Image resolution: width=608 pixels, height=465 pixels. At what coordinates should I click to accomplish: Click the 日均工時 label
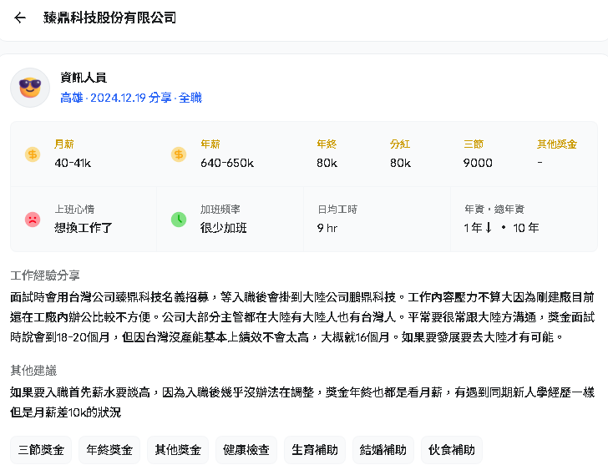337,210
